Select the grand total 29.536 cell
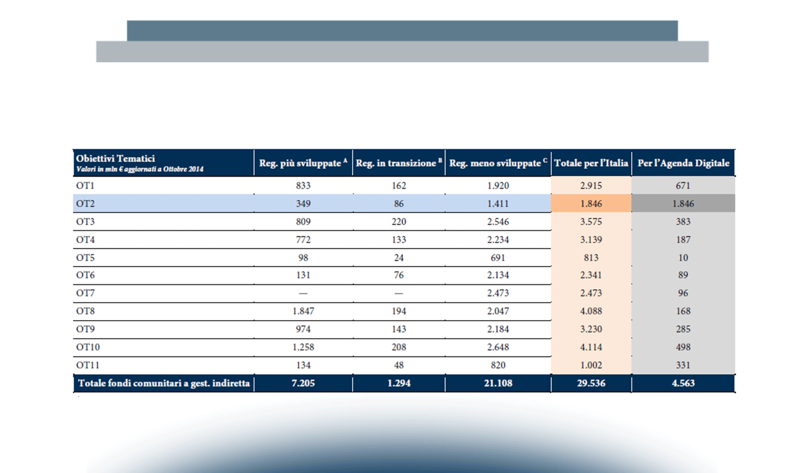Image resolution: width=805 pixels, height=473 pixels. point(591,383)
